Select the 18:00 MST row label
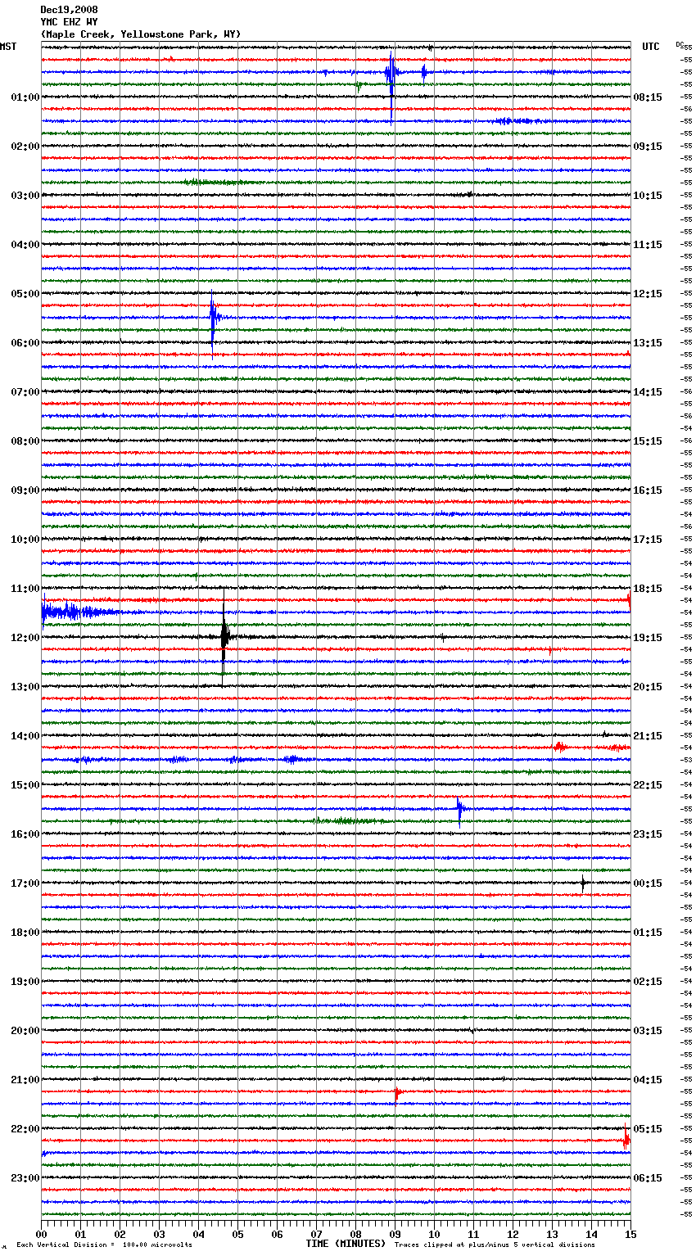Viewport: 696px width, 1256px height. tap(25, 933)
